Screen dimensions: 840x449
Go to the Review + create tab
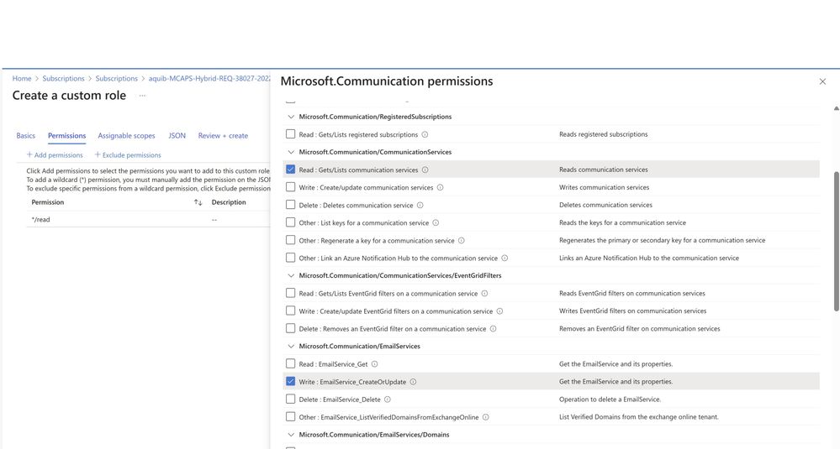[x=223, y=136]
